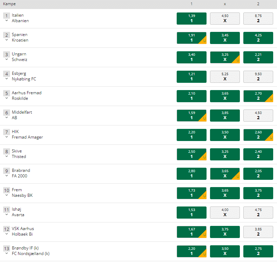Click away win 3,85 for Holbaek Bi

pos(258,232)
